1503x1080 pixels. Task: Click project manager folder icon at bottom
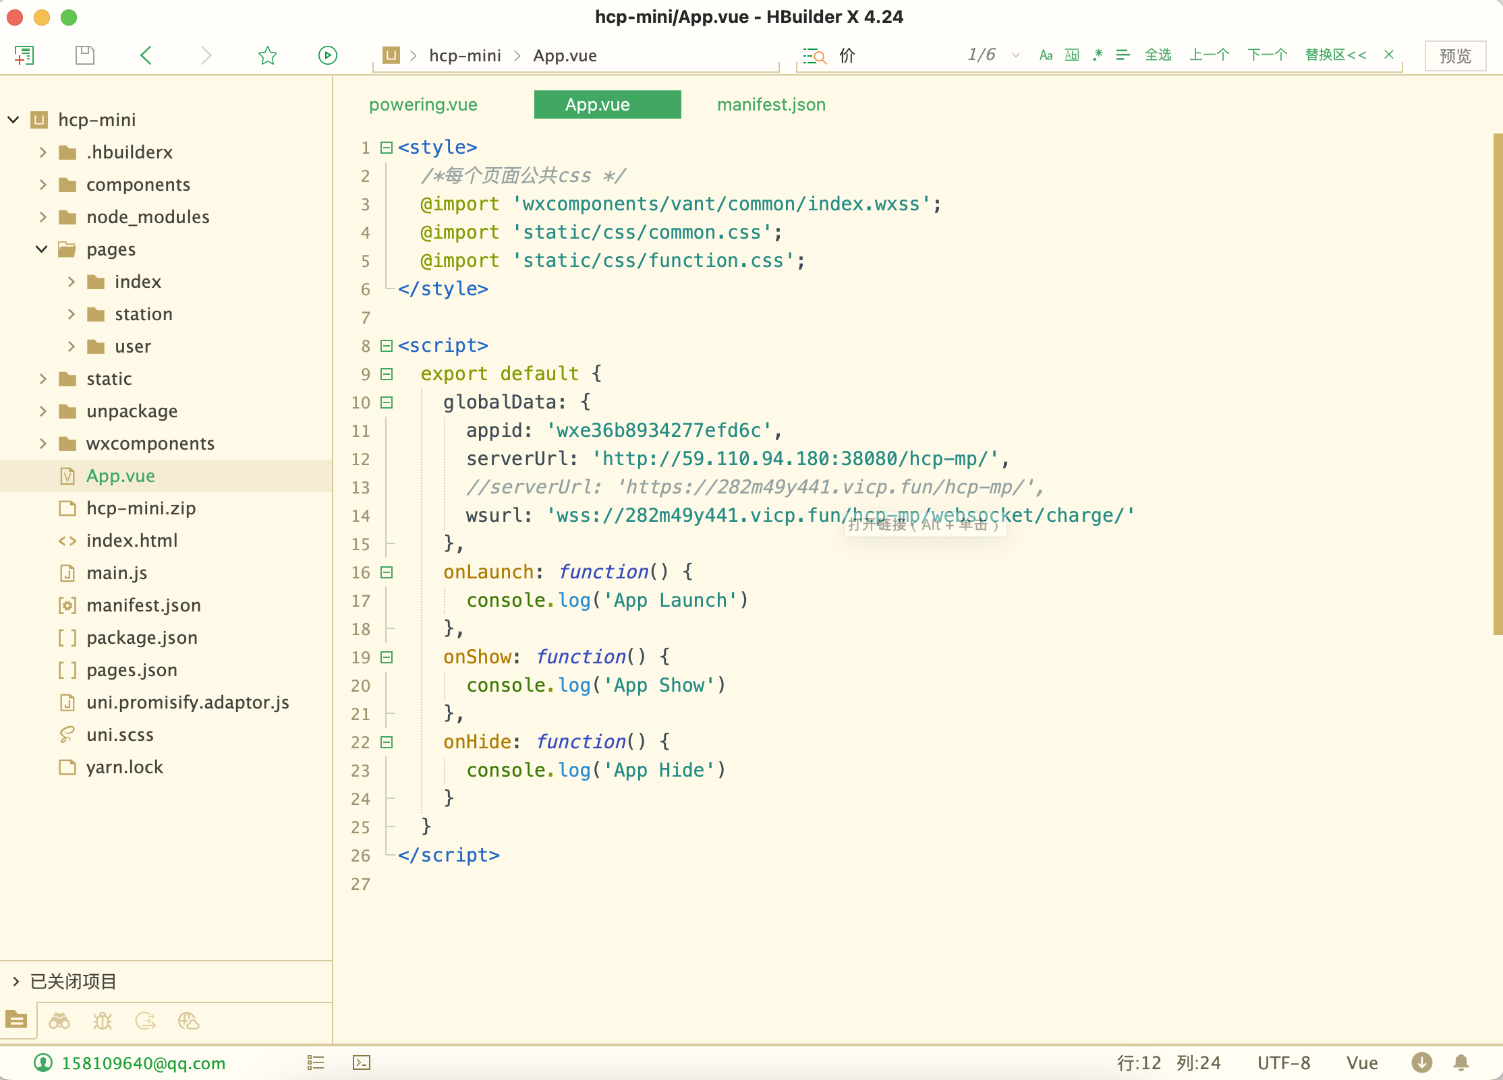click(x=17, y=1021)
